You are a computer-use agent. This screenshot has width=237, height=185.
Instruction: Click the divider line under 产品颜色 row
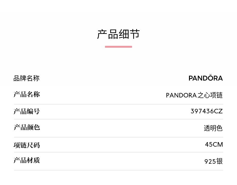tap(118, 137)
